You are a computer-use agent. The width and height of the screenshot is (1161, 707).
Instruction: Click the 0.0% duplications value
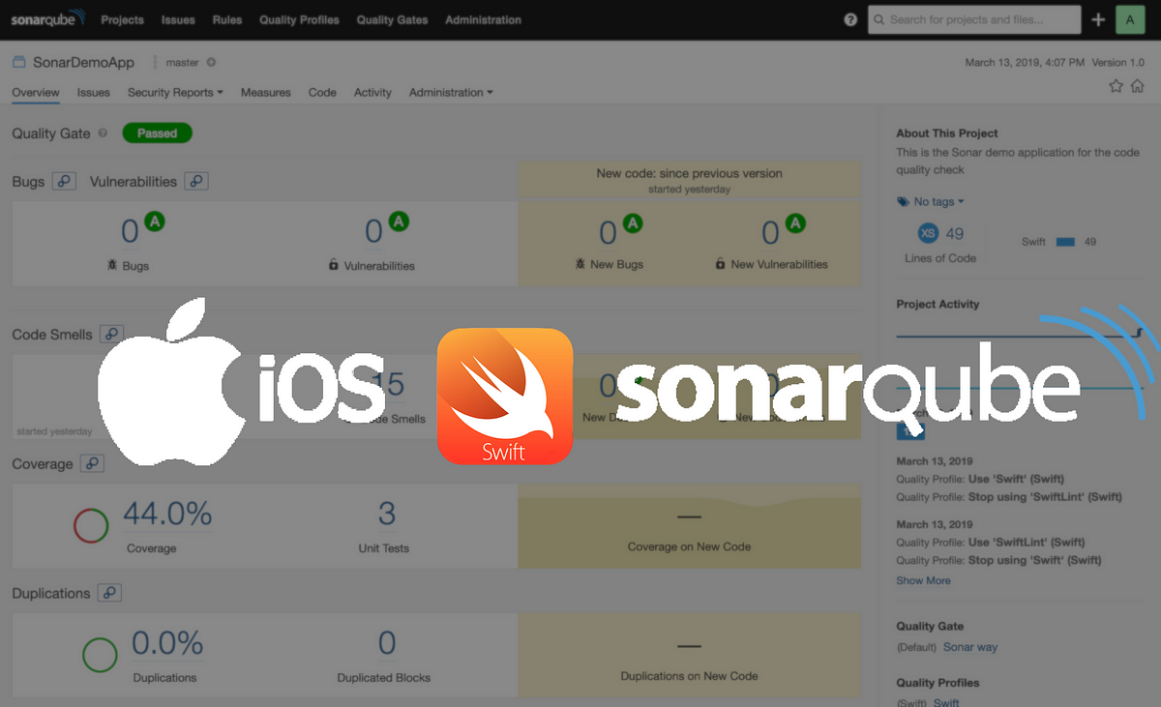pos(167,643)
